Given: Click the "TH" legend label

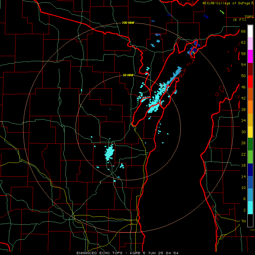Looking at the screenshot, I should click(x=243, y=221).
